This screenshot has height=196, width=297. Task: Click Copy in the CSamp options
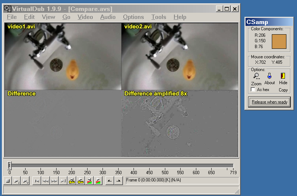coord(283,90)
